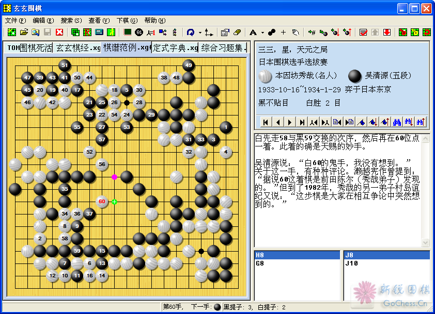The width and height of the screenshot is (435, 314).
Task: Click the white stone numbered 60 on the board
Action: point(102,201)
